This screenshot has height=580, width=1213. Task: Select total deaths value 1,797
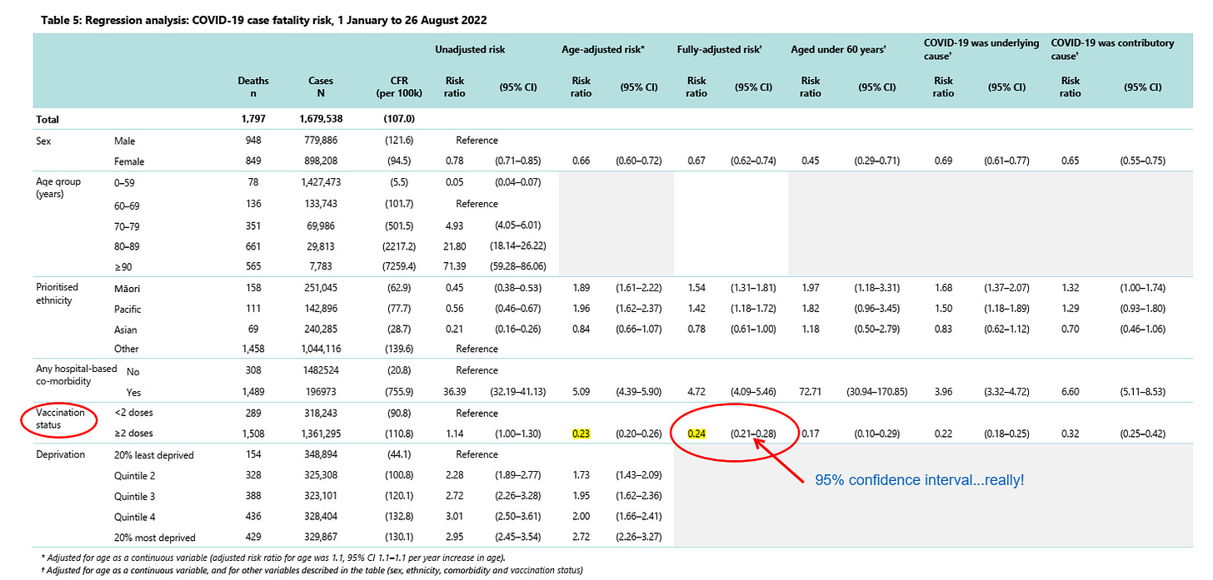tap(253, 120)
